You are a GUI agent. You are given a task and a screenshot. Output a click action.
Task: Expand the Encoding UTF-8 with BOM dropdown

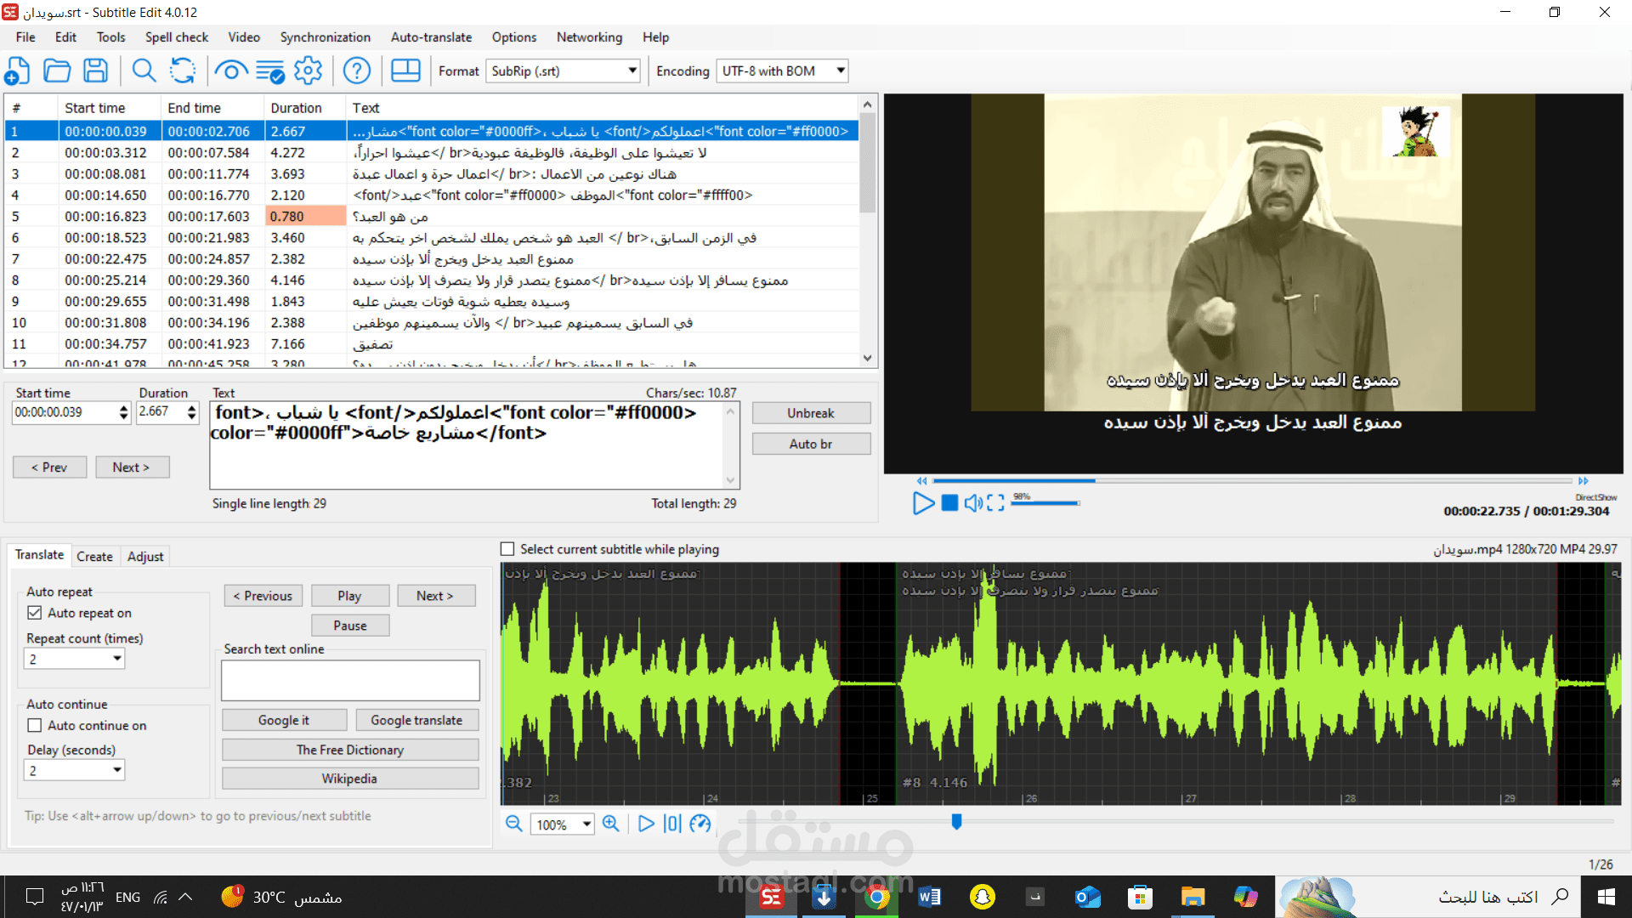pos(840,71)
